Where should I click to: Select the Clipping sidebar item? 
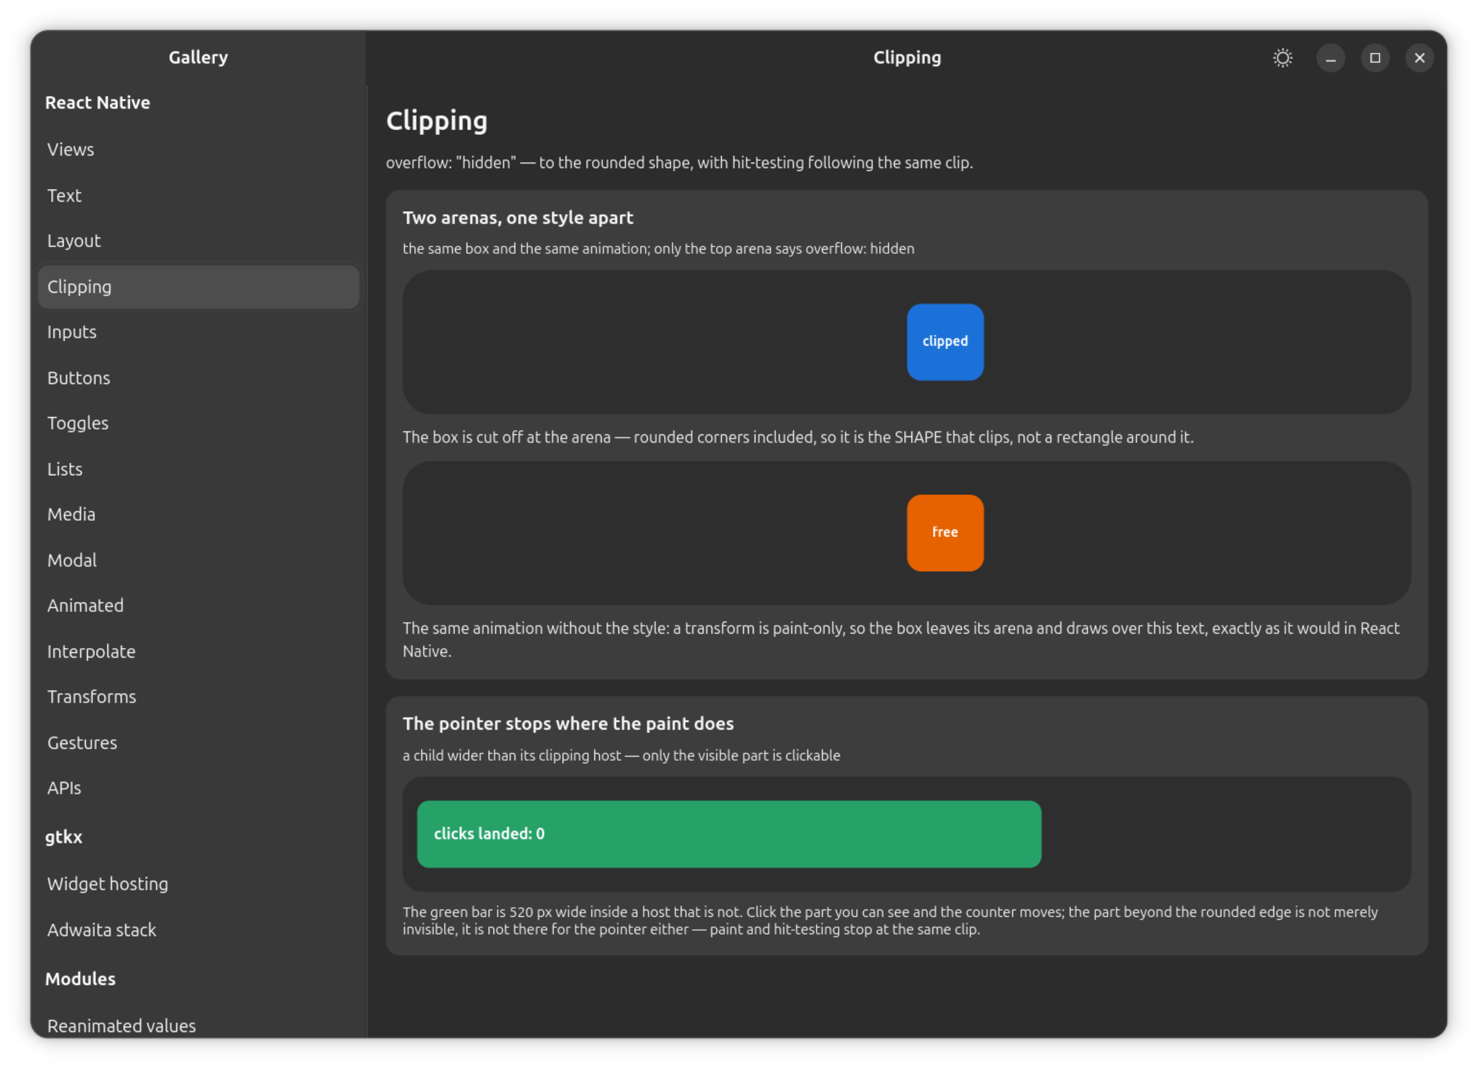[199, 286]
